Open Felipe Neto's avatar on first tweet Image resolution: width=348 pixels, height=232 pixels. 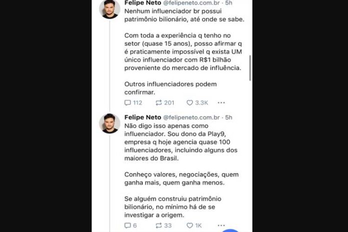click(x=109, y=9)
